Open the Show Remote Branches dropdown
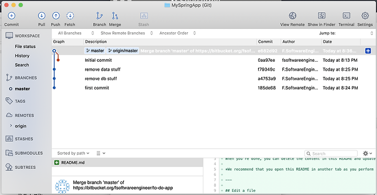The height and width of the screenshot is (195, 377). (x=127, y=33)
